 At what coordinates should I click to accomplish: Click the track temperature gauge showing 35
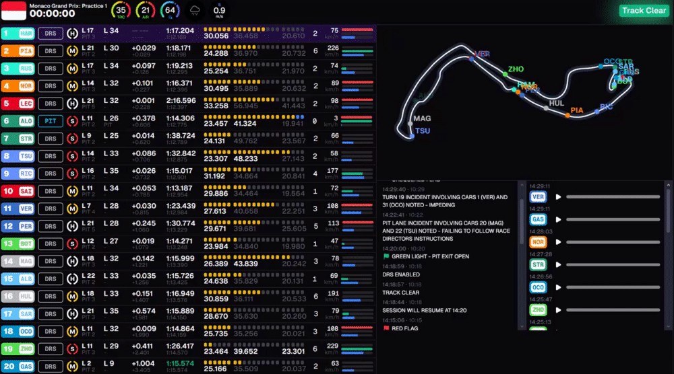pyautogui.click(x=121, y=10)
